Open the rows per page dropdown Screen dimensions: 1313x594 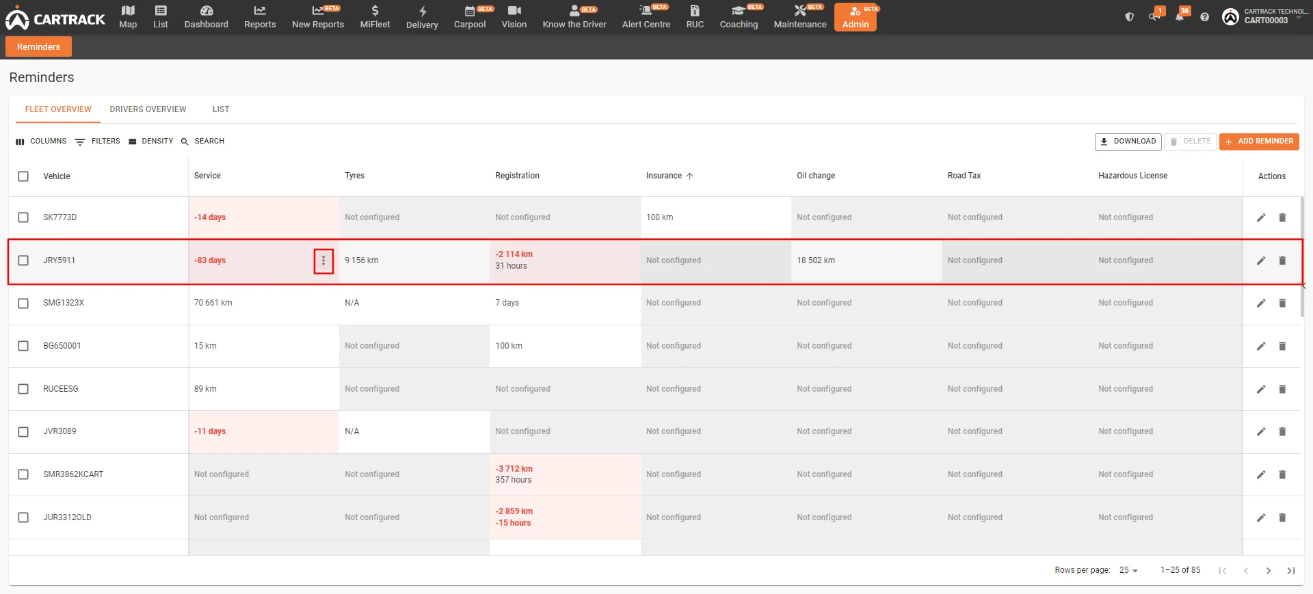coord(1128,570)
